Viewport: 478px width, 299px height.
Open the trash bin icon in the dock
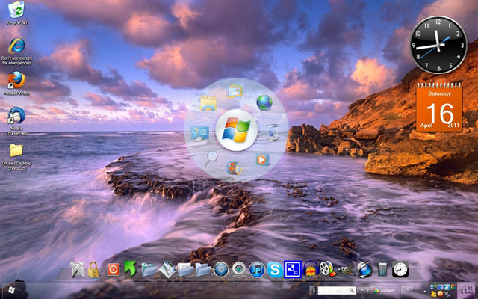(382, 270)
